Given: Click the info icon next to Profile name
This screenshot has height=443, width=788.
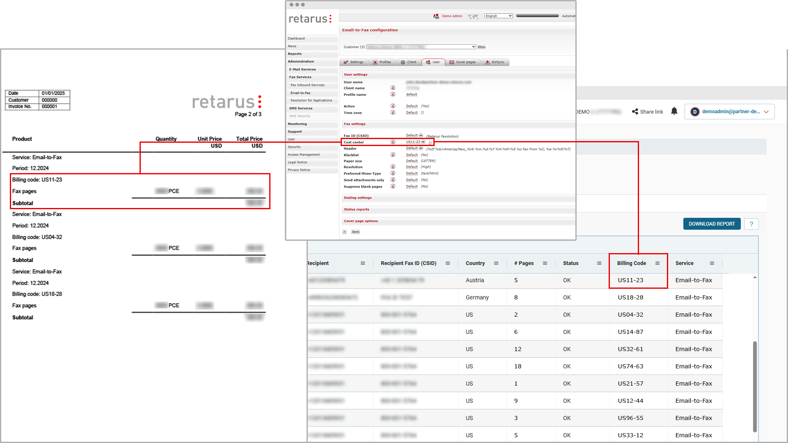Looking at the screenshot, I should point(393,94).
